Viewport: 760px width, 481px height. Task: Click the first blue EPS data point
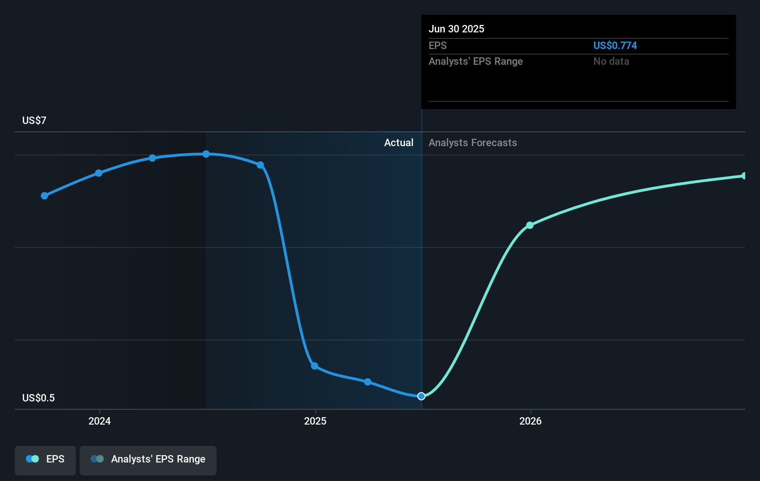click(44, 196)
